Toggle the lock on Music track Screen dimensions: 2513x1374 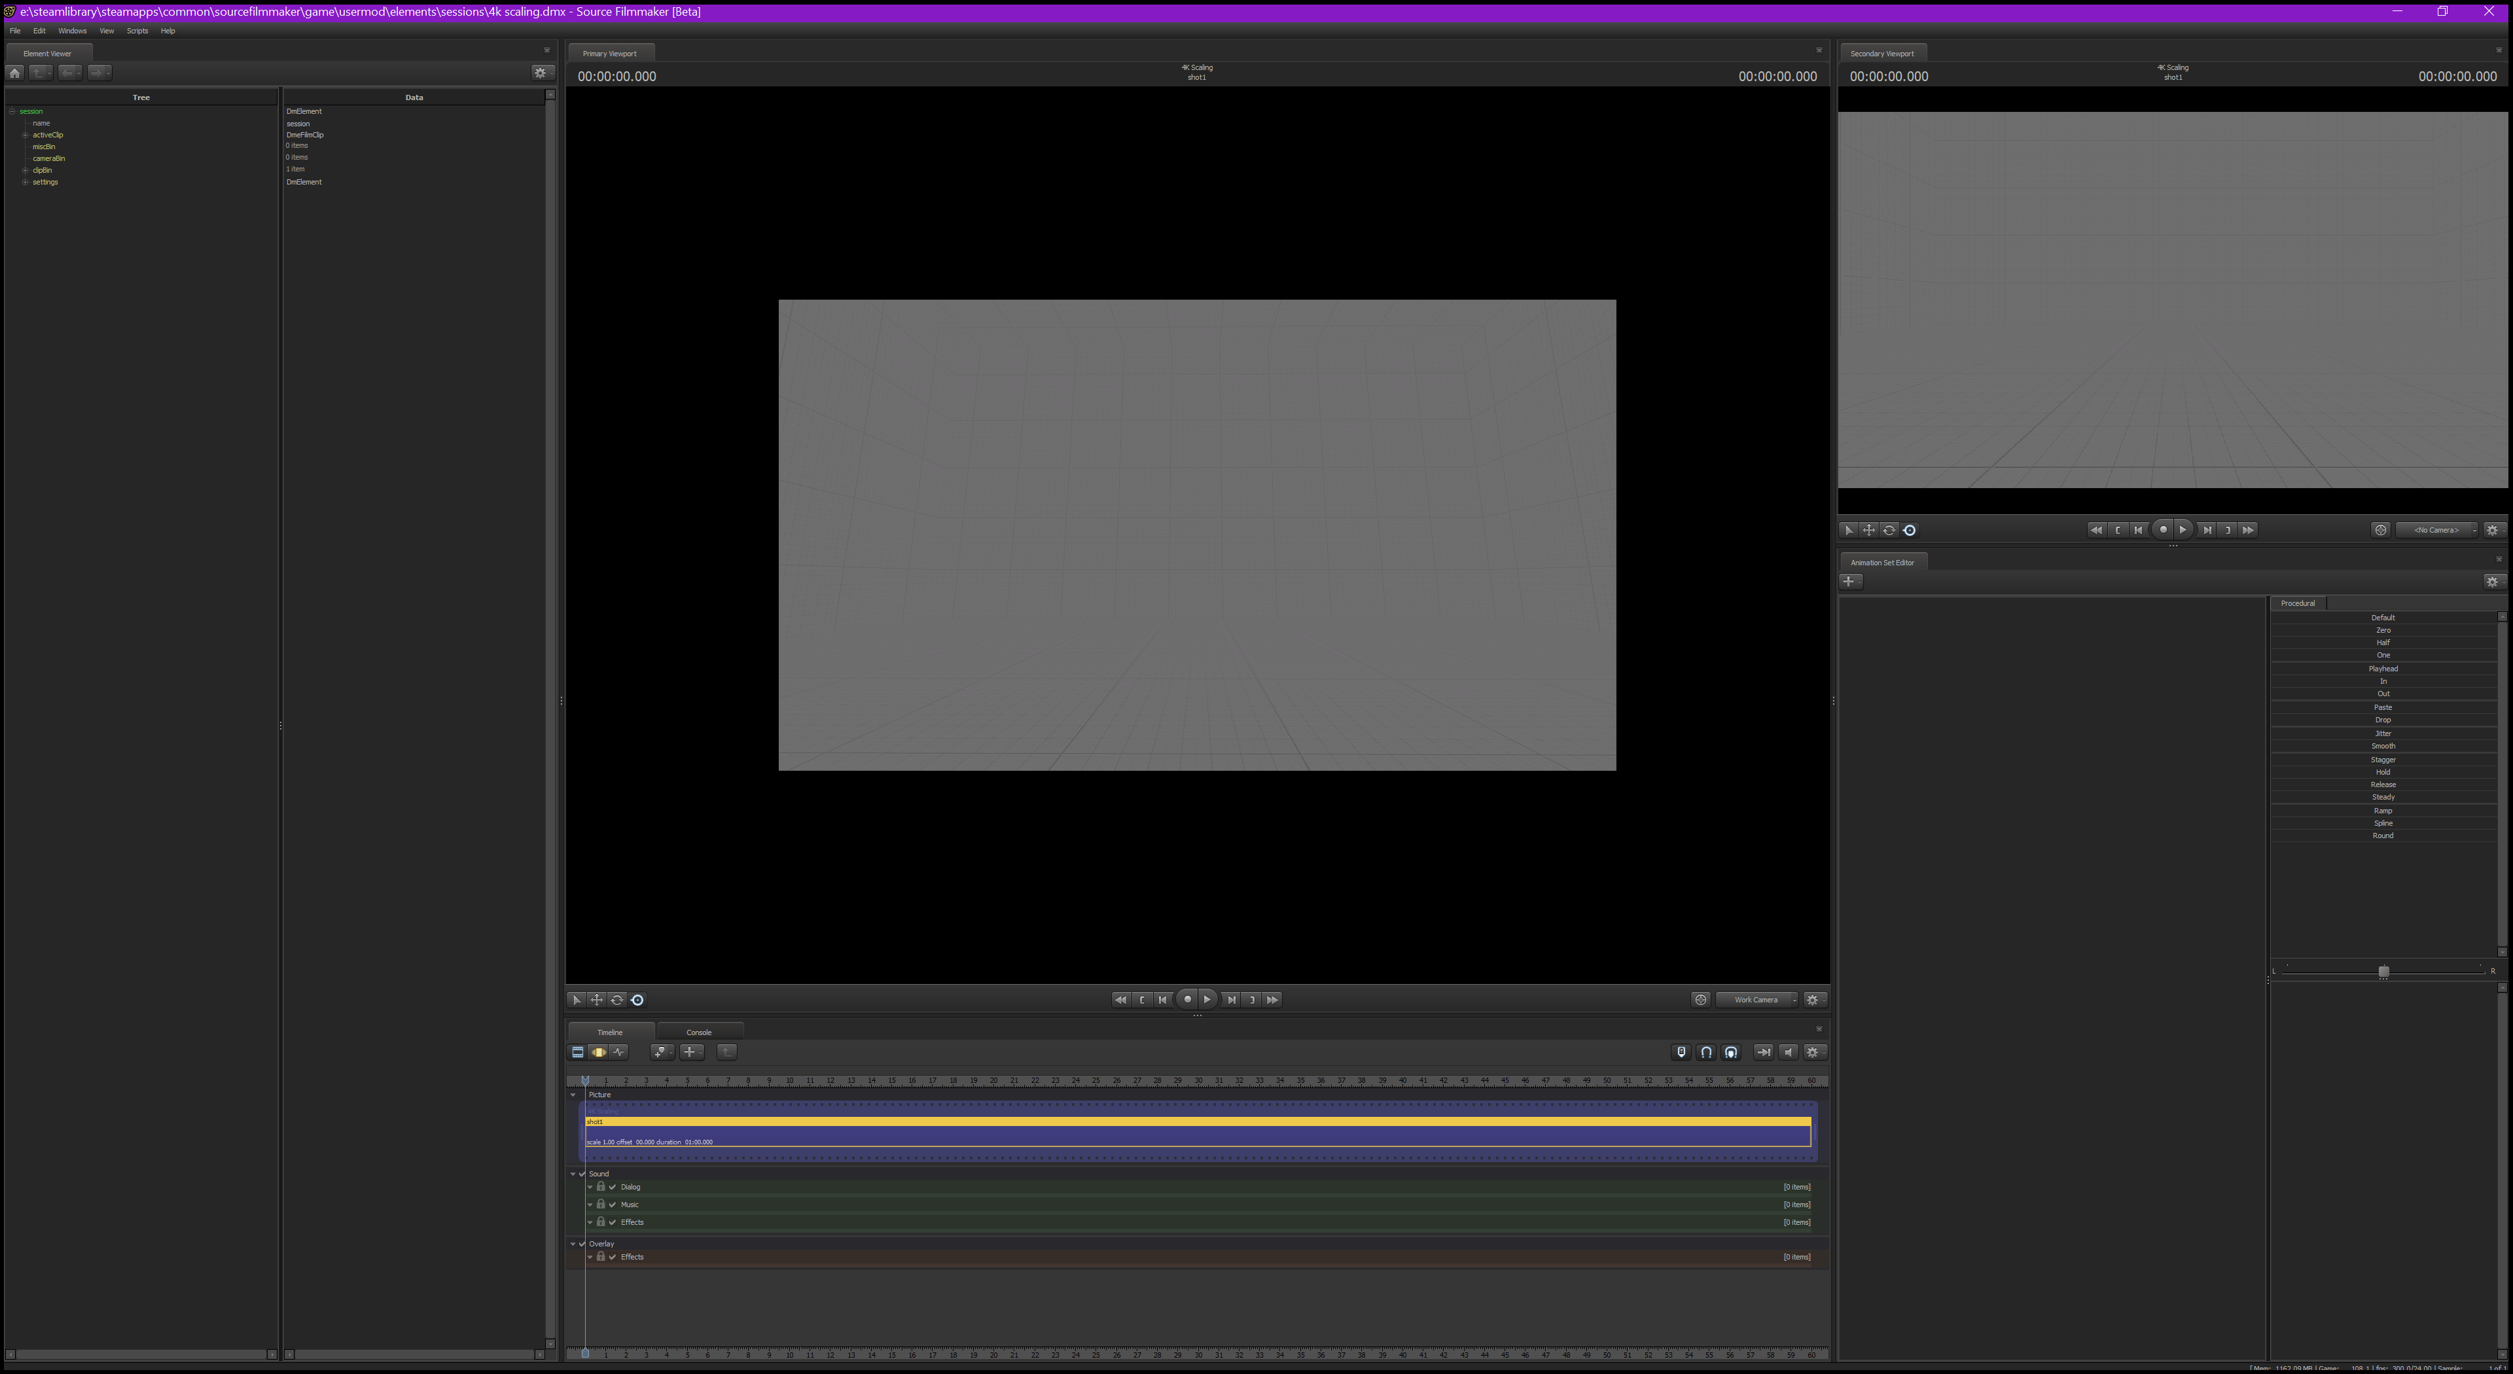[x=601, y=1205]
